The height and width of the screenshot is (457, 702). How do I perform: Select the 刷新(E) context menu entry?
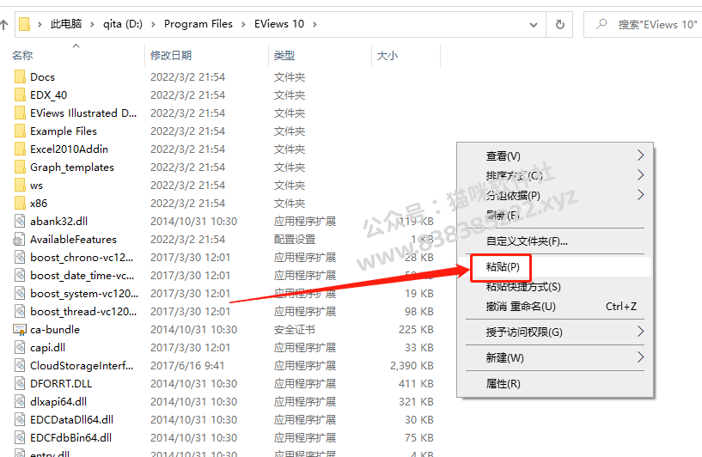555,215
